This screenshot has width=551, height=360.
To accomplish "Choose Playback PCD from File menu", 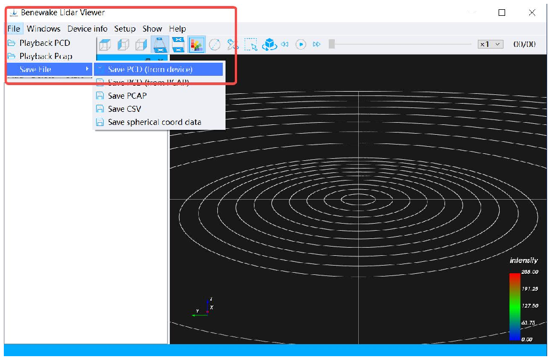I will 50,43.
